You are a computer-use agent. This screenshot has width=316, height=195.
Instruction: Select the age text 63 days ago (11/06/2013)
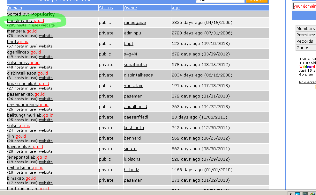click(x=199, y=117)
